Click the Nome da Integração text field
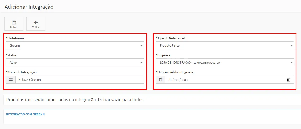This screenshot has width=301, height=129. pos(80,80)
